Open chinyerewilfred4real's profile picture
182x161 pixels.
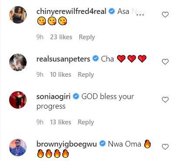coord(18,15)
